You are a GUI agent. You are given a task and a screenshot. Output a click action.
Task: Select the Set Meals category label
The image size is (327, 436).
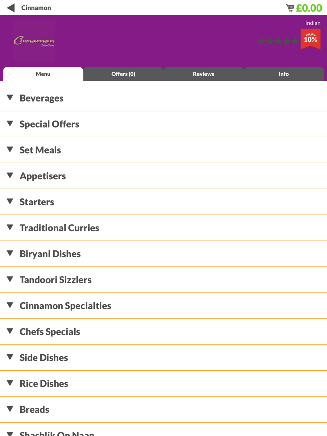[x=40, y=150]
